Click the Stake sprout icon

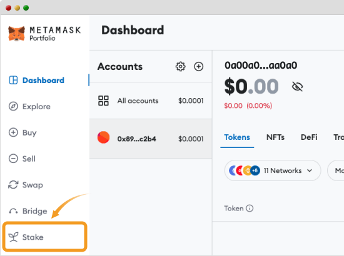pyautogui.click(x=13, y=237)
